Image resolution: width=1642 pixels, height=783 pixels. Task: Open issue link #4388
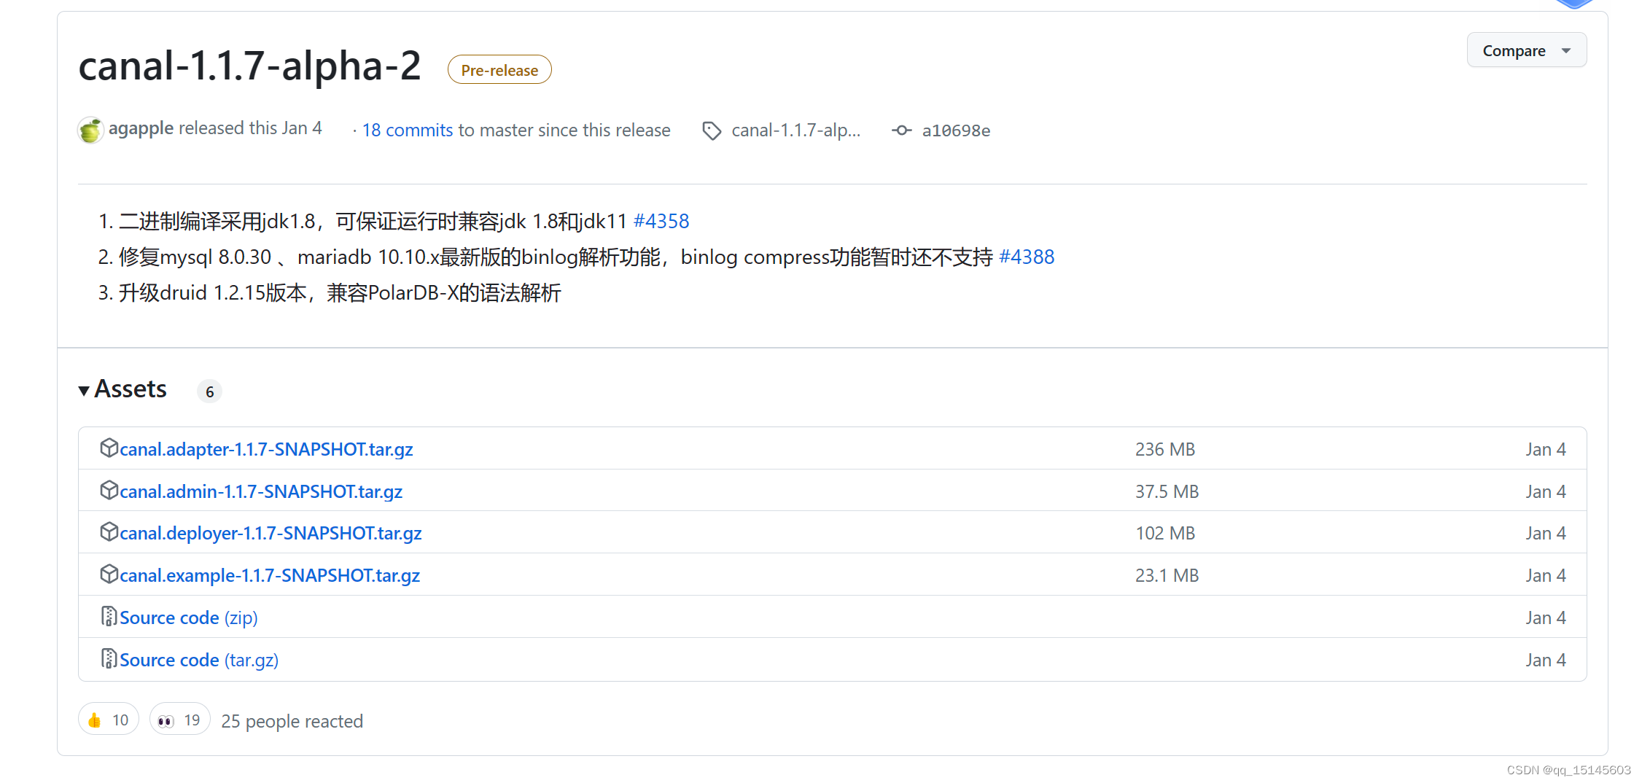1027,257
